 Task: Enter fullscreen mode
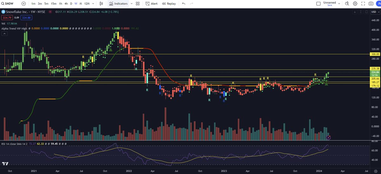(363, 3)
